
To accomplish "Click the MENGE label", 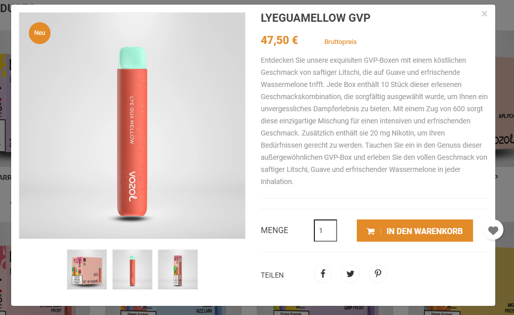I will (x=274, y=231).
